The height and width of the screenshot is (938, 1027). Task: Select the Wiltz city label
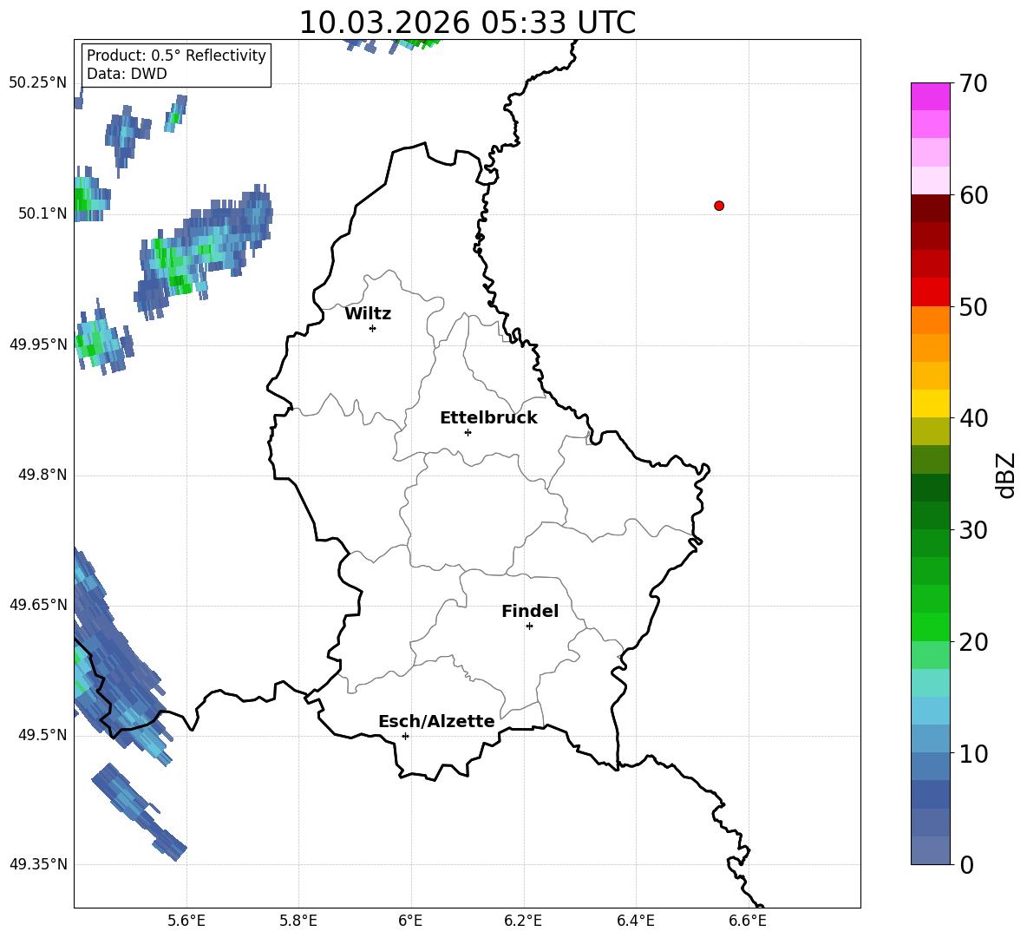tap(368, 314)
